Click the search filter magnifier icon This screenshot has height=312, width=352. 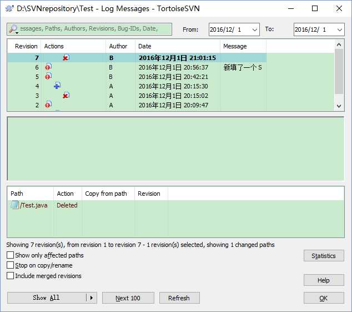click(13, 29)
